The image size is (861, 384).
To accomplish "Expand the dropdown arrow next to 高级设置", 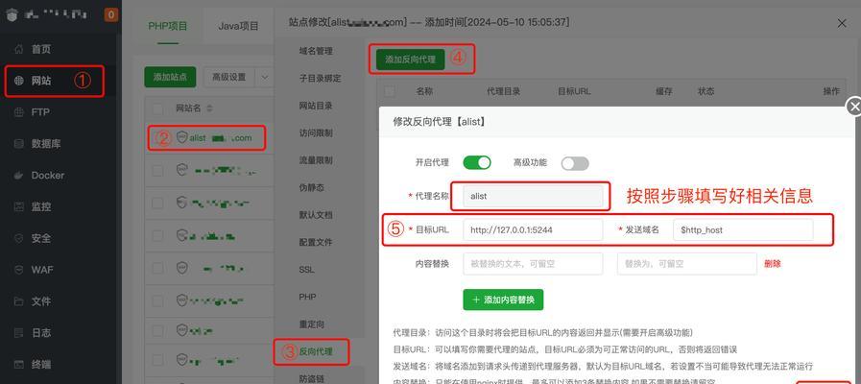I will click(265, 78).
